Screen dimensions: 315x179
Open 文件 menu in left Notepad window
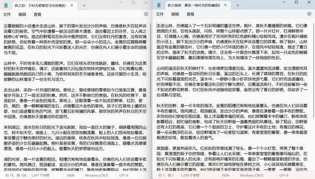click(7, 14)
